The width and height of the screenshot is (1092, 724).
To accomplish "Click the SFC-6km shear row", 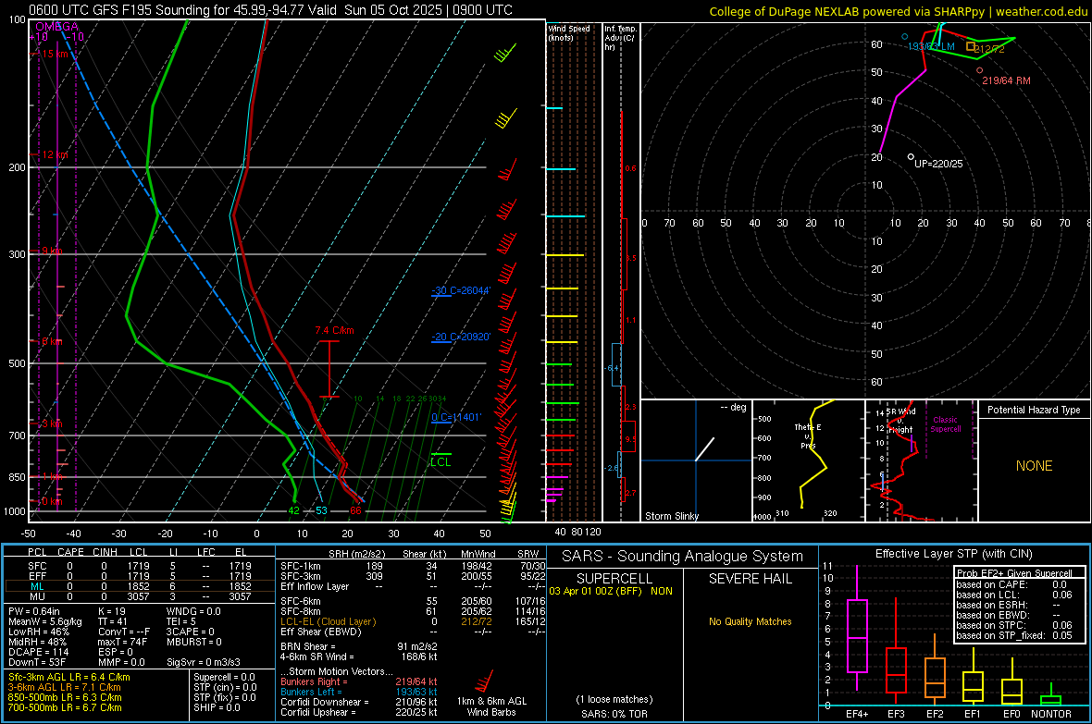I will [413, 601].
